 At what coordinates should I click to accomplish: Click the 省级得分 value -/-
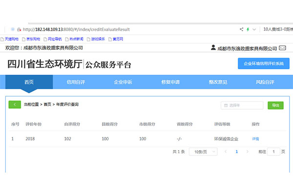[179, 139]
